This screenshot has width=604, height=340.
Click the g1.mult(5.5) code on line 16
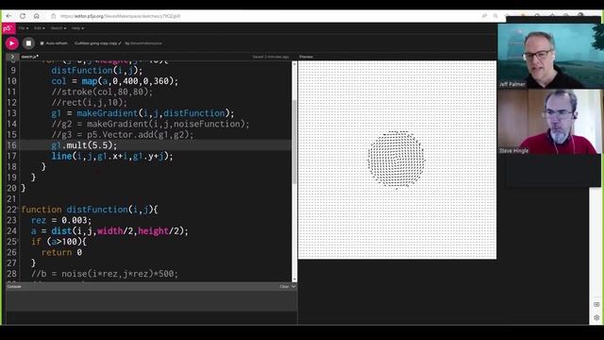[x=84, y=145]
